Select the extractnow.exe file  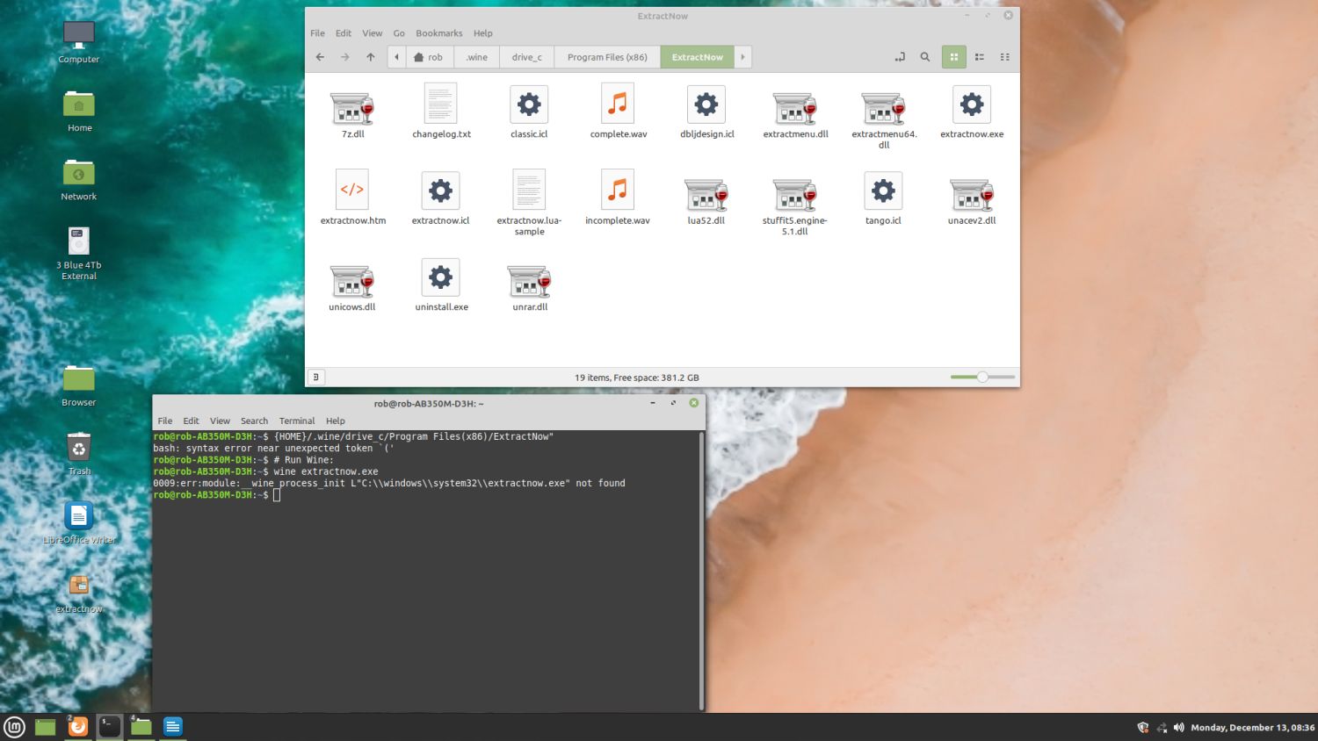tap(972, 104)
